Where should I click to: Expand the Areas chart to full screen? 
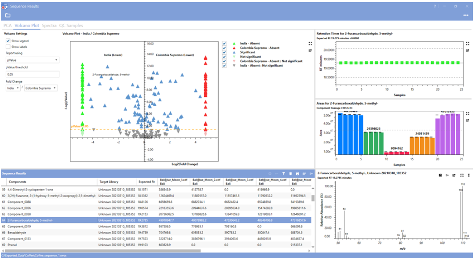[x=468, y=114]
